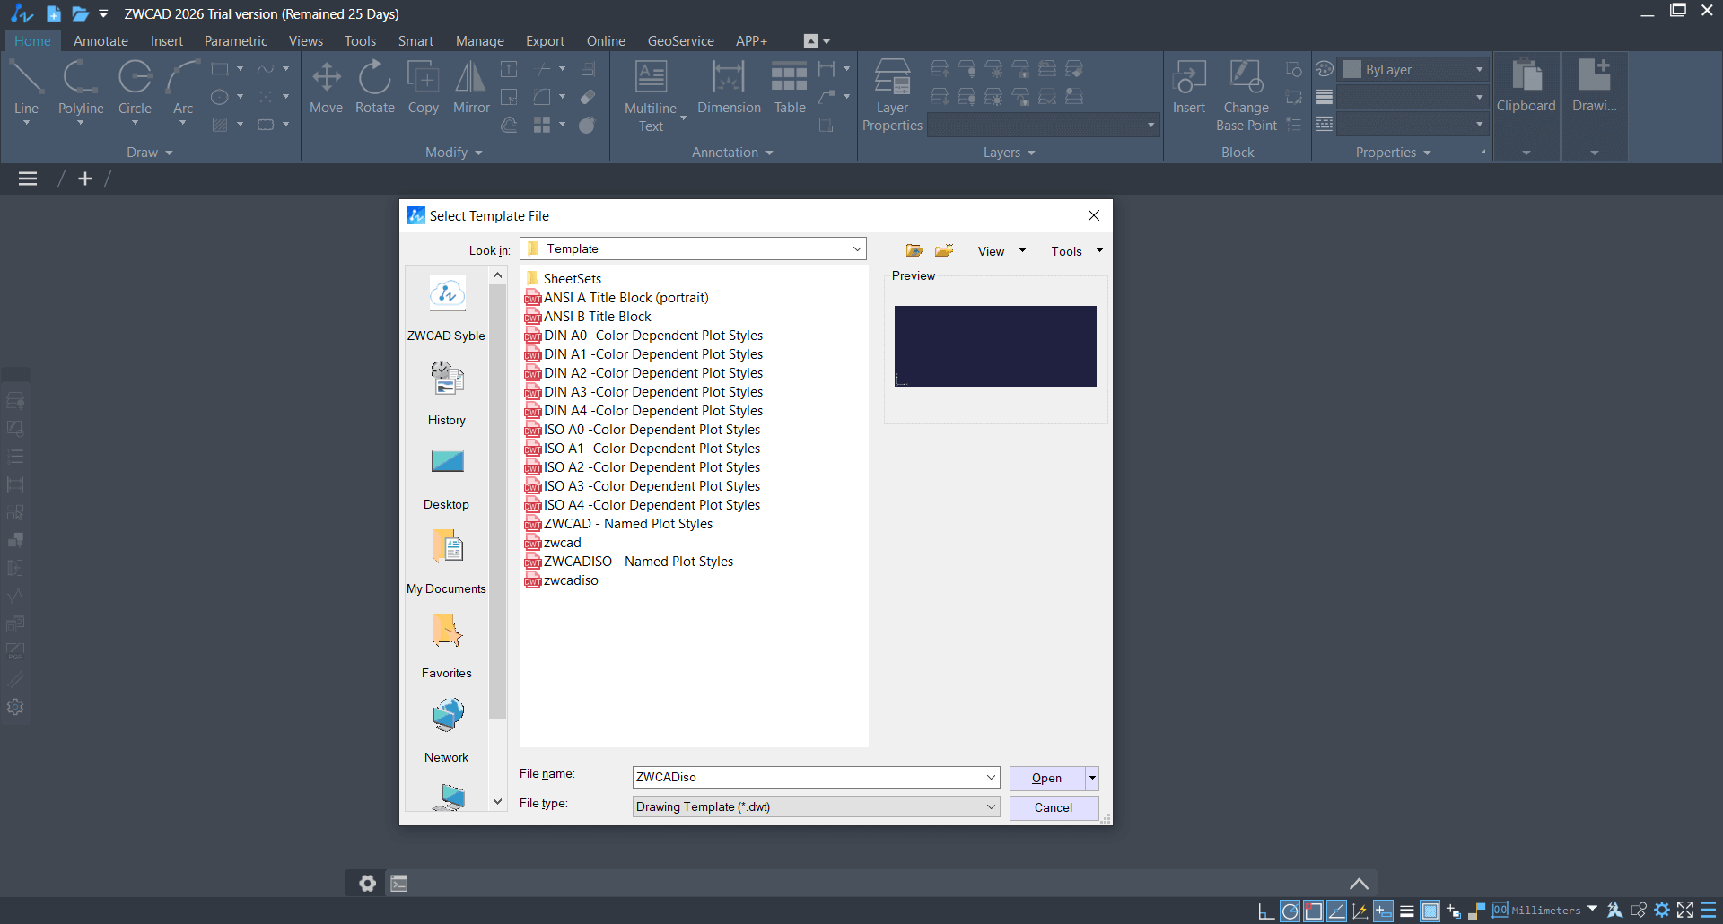1723x924 pixels.
Task: Click the up one level folder icon
Action: point(914,250)
